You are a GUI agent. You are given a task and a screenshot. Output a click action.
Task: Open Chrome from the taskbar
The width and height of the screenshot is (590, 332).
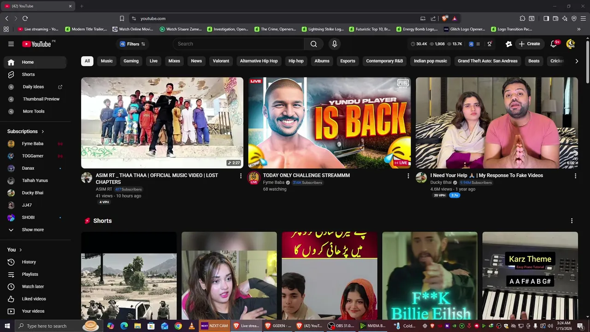pos(178,326)
